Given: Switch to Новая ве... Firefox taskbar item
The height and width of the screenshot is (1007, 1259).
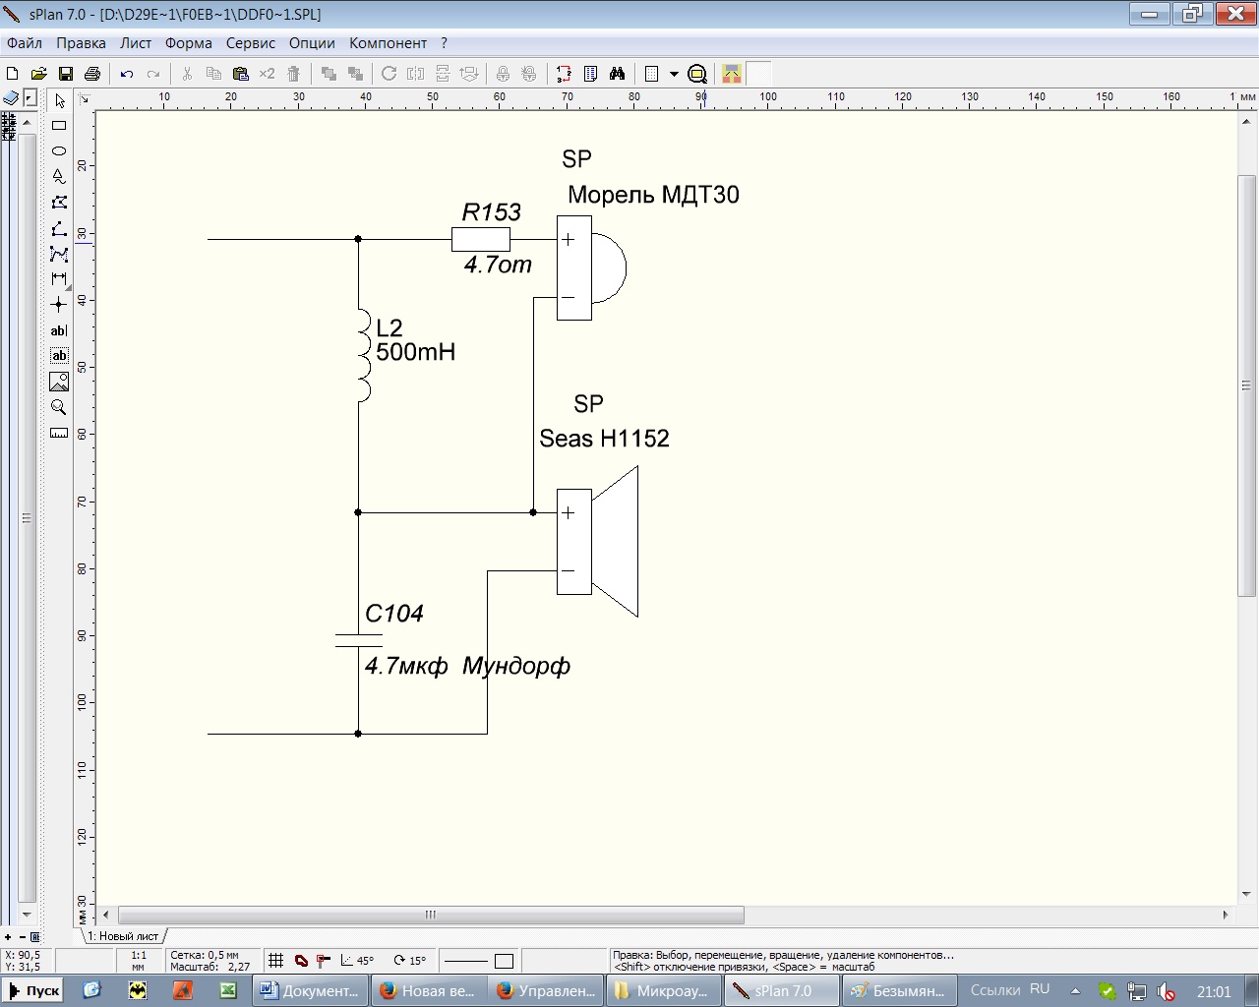Looking at the screenshot, I should click(430, 990).
